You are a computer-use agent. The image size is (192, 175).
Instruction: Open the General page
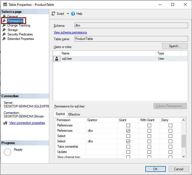[x=13, y=16]
